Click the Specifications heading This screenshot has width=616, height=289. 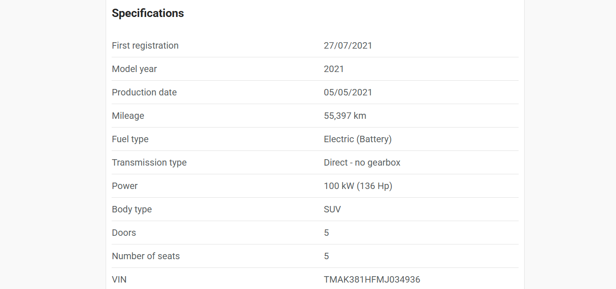point(148,13)
